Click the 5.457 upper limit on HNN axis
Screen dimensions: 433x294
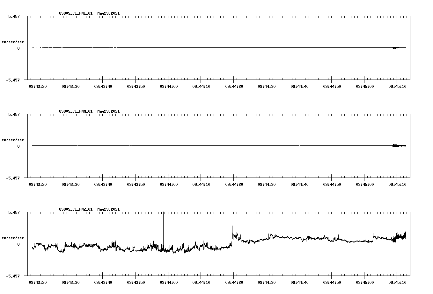click(x=14, y=114)
